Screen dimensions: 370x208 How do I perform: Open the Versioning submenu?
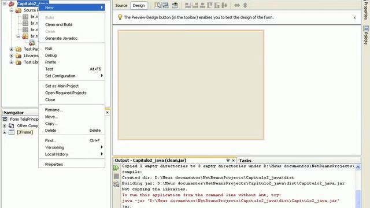tap(72, 147)
